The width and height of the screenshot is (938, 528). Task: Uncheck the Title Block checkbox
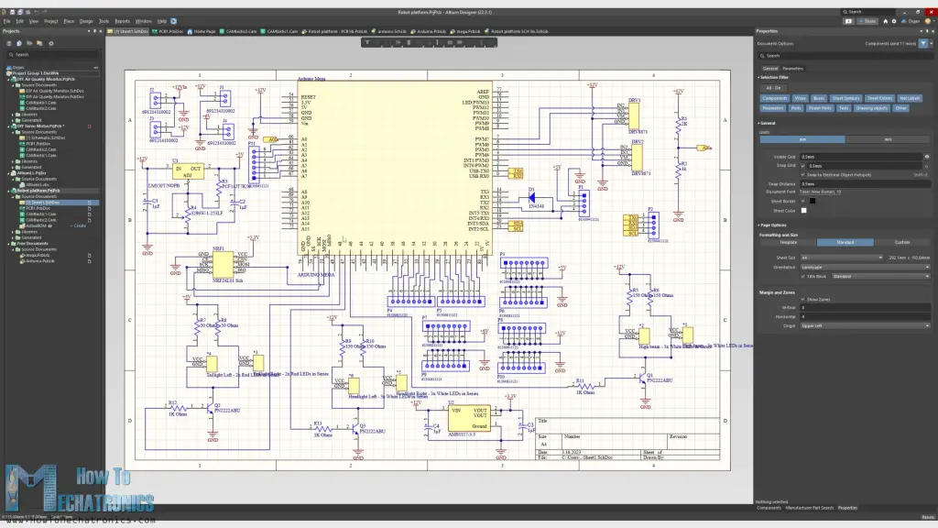point(804,276)
